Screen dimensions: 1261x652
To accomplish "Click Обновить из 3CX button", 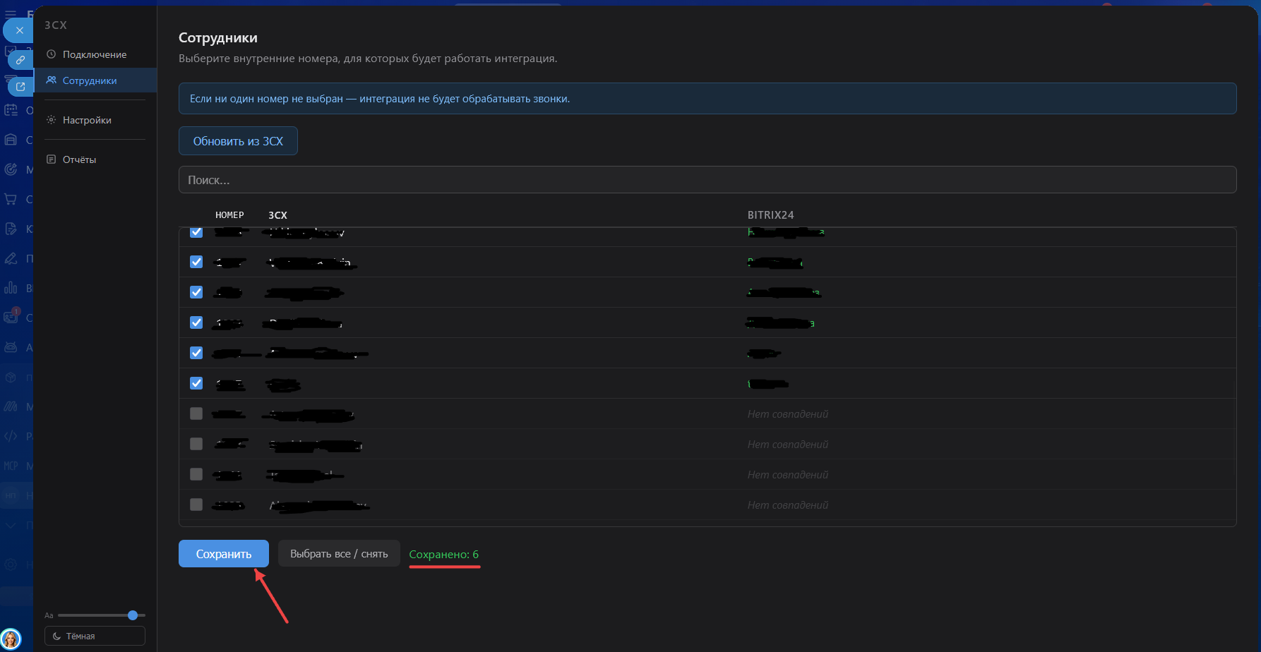I will point(238,141).
